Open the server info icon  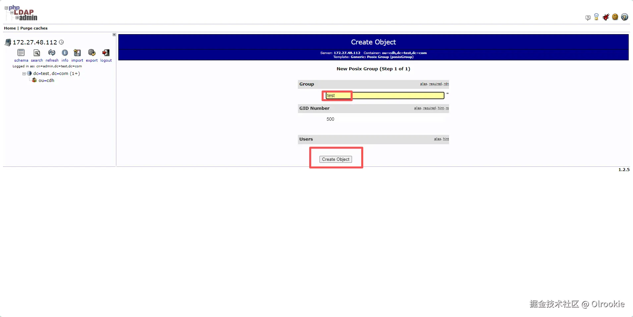pyautogui.click(x=65, y=53)
